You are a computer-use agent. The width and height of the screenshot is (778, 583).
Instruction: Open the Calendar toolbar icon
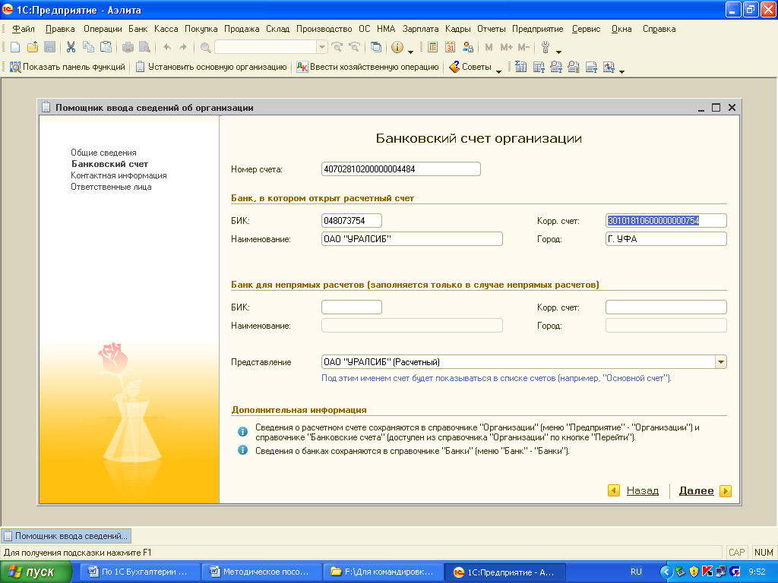(x=450, y=47)
